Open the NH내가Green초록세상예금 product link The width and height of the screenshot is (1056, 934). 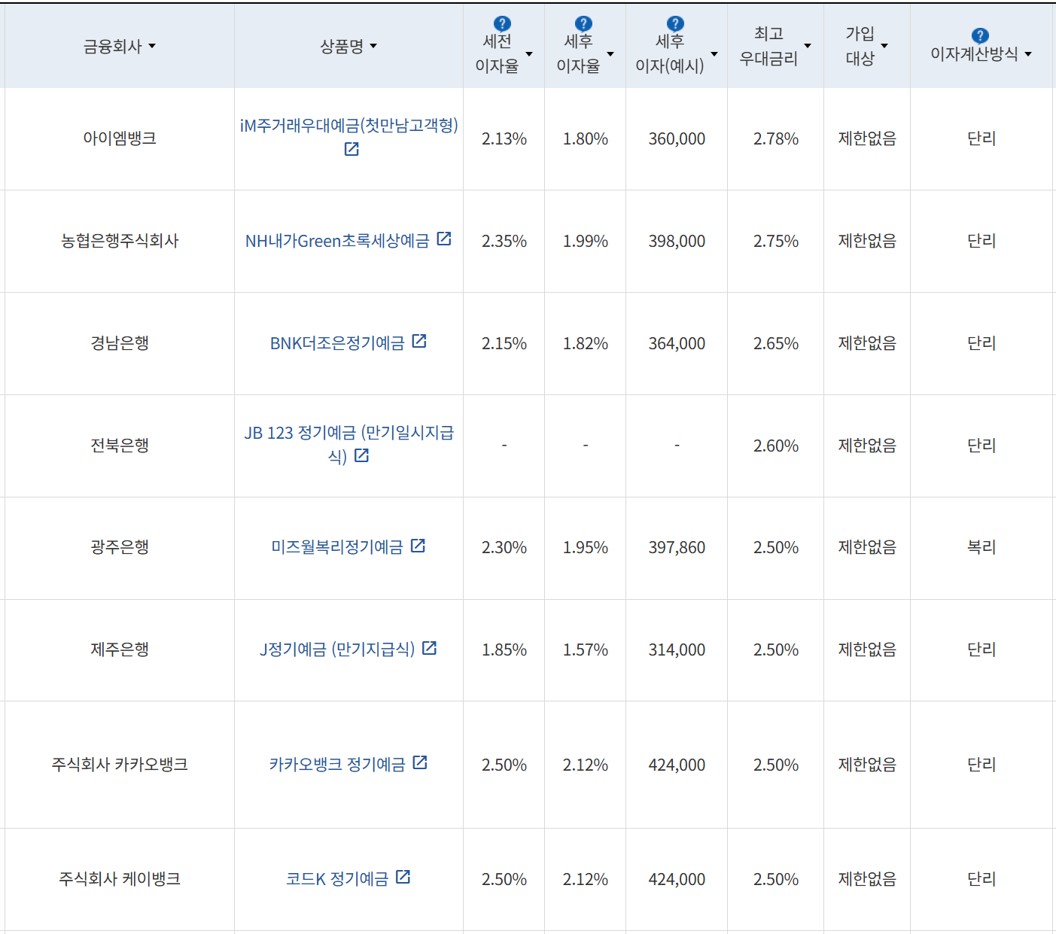pos(339,240)
